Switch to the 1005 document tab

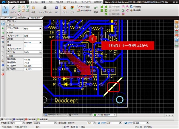point(80,115)
